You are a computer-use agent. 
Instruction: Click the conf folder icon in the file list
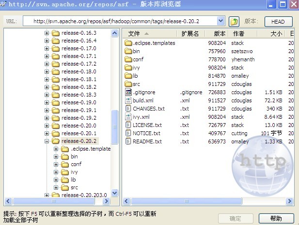128,59
